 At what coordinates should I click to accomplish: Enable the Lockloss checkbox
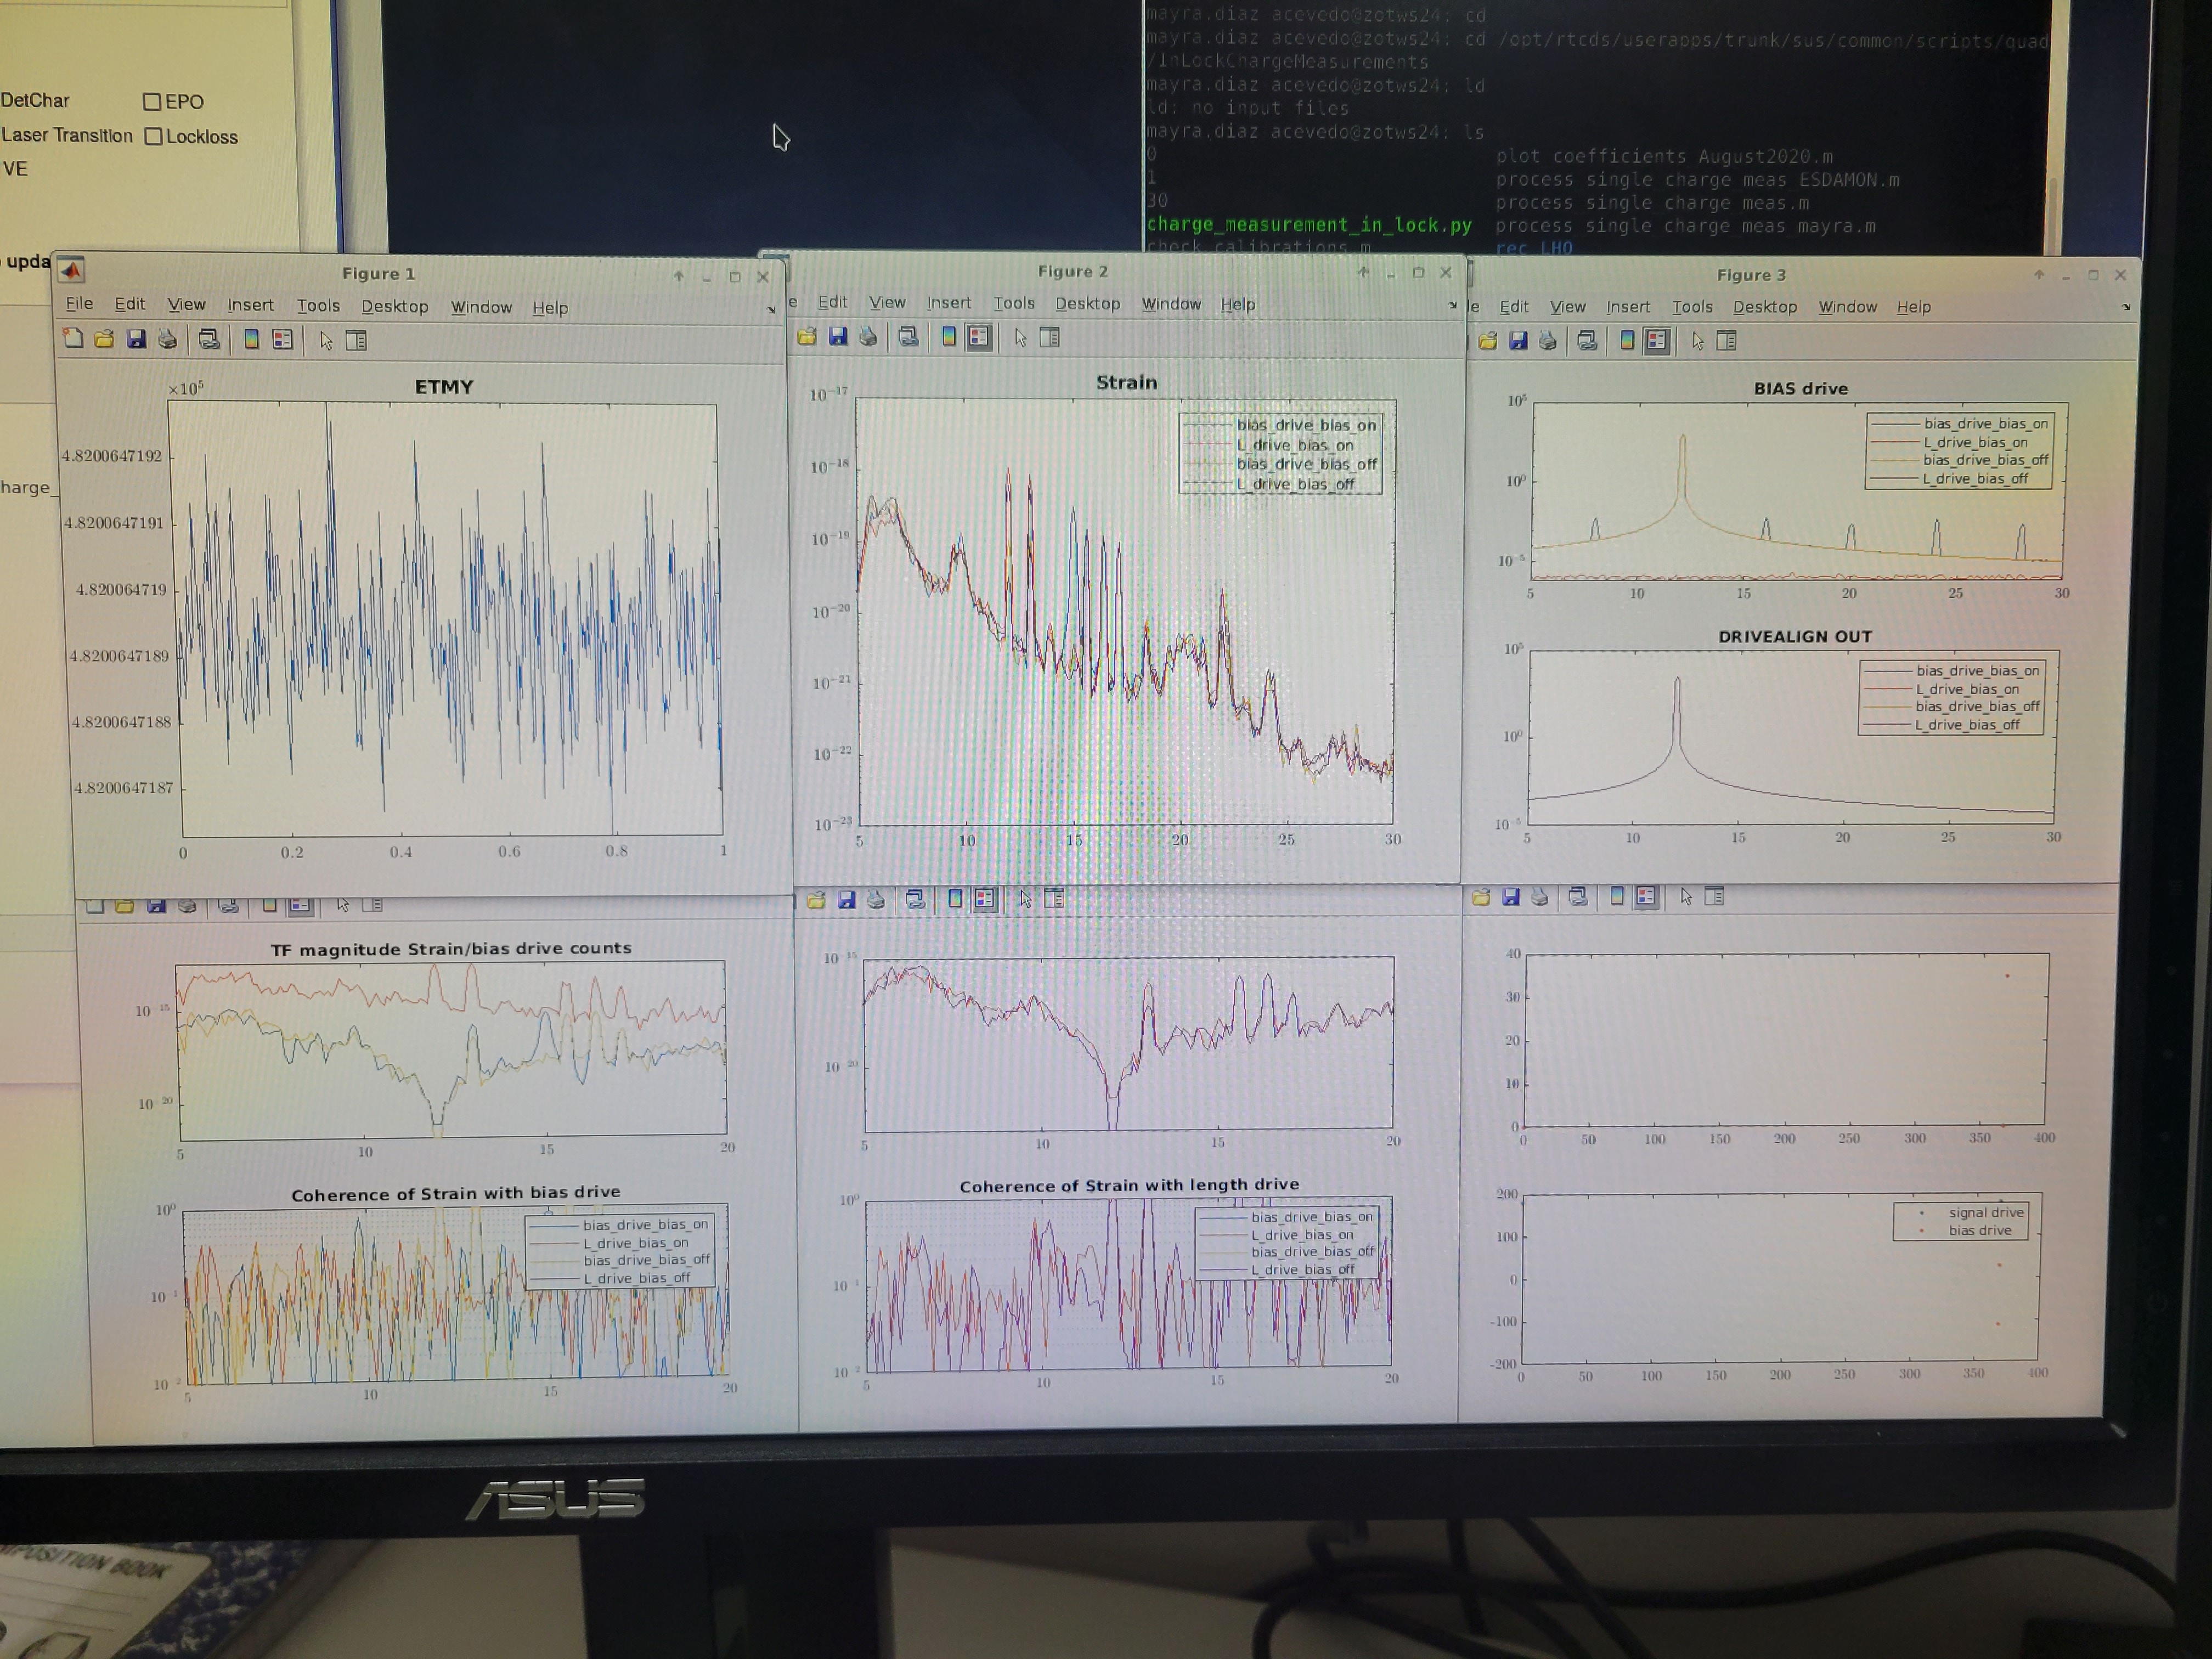153,137
